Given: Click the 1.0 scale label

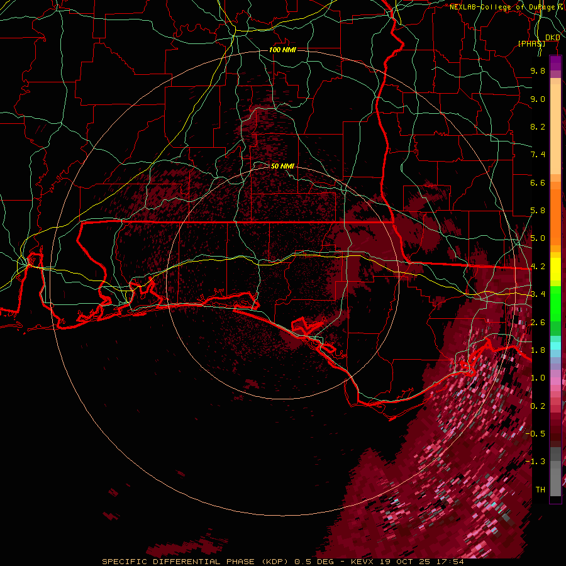Looking at the screenshot, I should pyautogui.click(x=538, y=378).
